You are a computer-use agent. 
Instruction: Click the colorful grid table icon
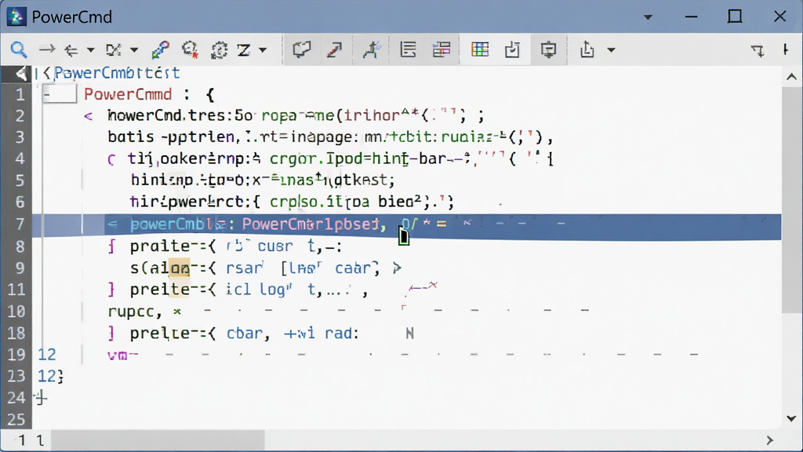click(x=480, y=49)
